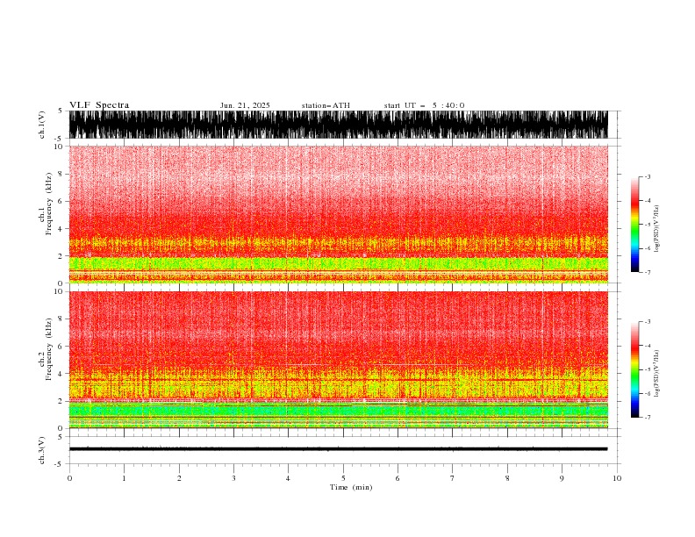Image resolution: width=695 pixels, height=537 pixels.
Task: Click the "8" kHz tick of ch.1 spectrogram
Action: coord(61,174)
